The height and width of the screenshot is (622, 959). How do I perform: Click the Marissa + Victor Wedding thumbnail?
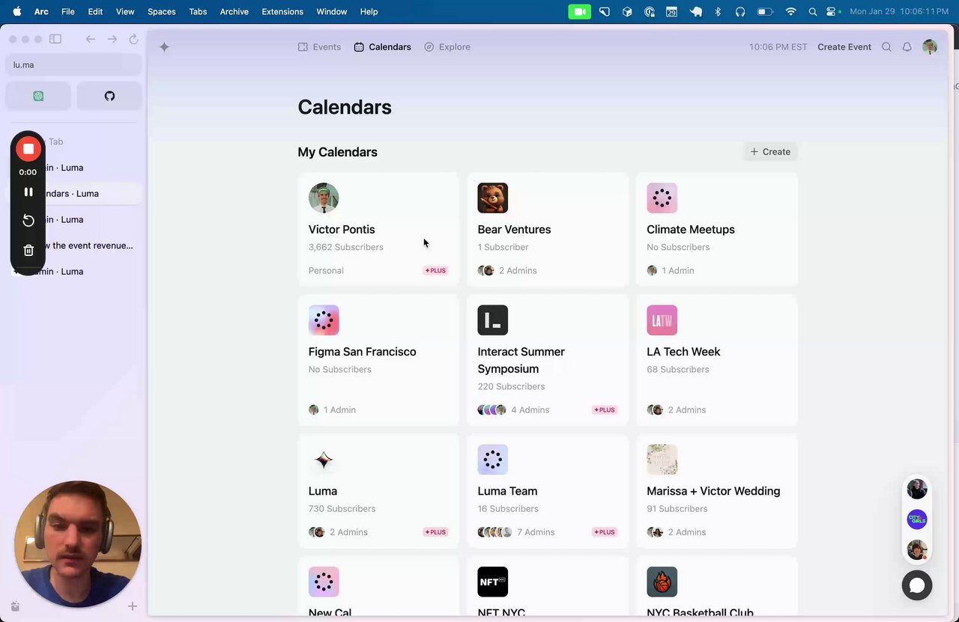662,460
